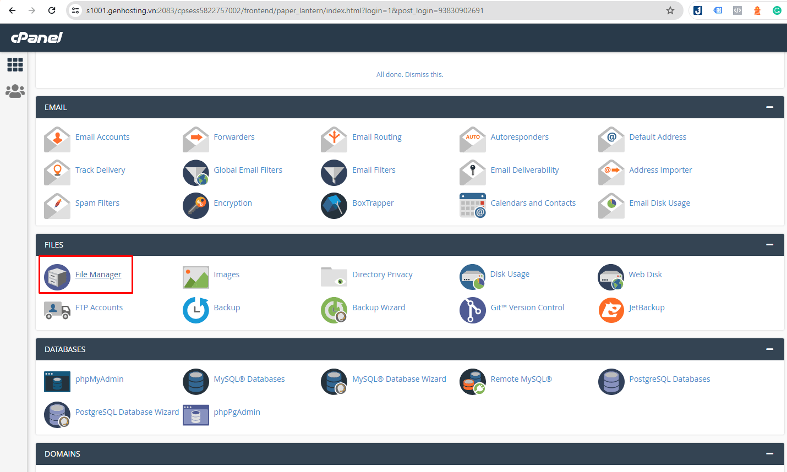Click the Home grid icon in sidebar
Screen dimensions: 787x472
click(x=15, y=65)
